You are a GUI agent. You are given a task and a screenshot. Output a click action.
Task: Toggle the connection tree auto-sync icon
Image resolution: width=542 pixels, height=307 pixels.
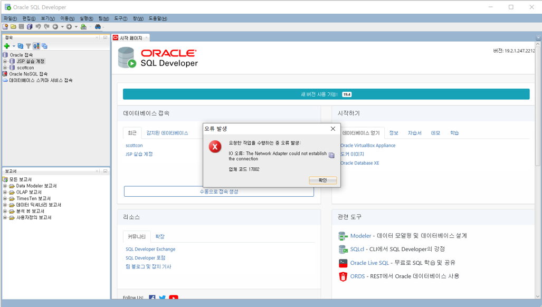pos(36,46)
